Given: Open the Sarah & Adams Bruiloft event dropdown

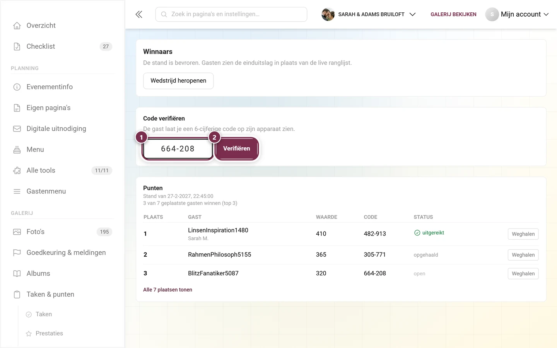Looking at the screenshot, I should pyautogui.click(x=369, y=14).
